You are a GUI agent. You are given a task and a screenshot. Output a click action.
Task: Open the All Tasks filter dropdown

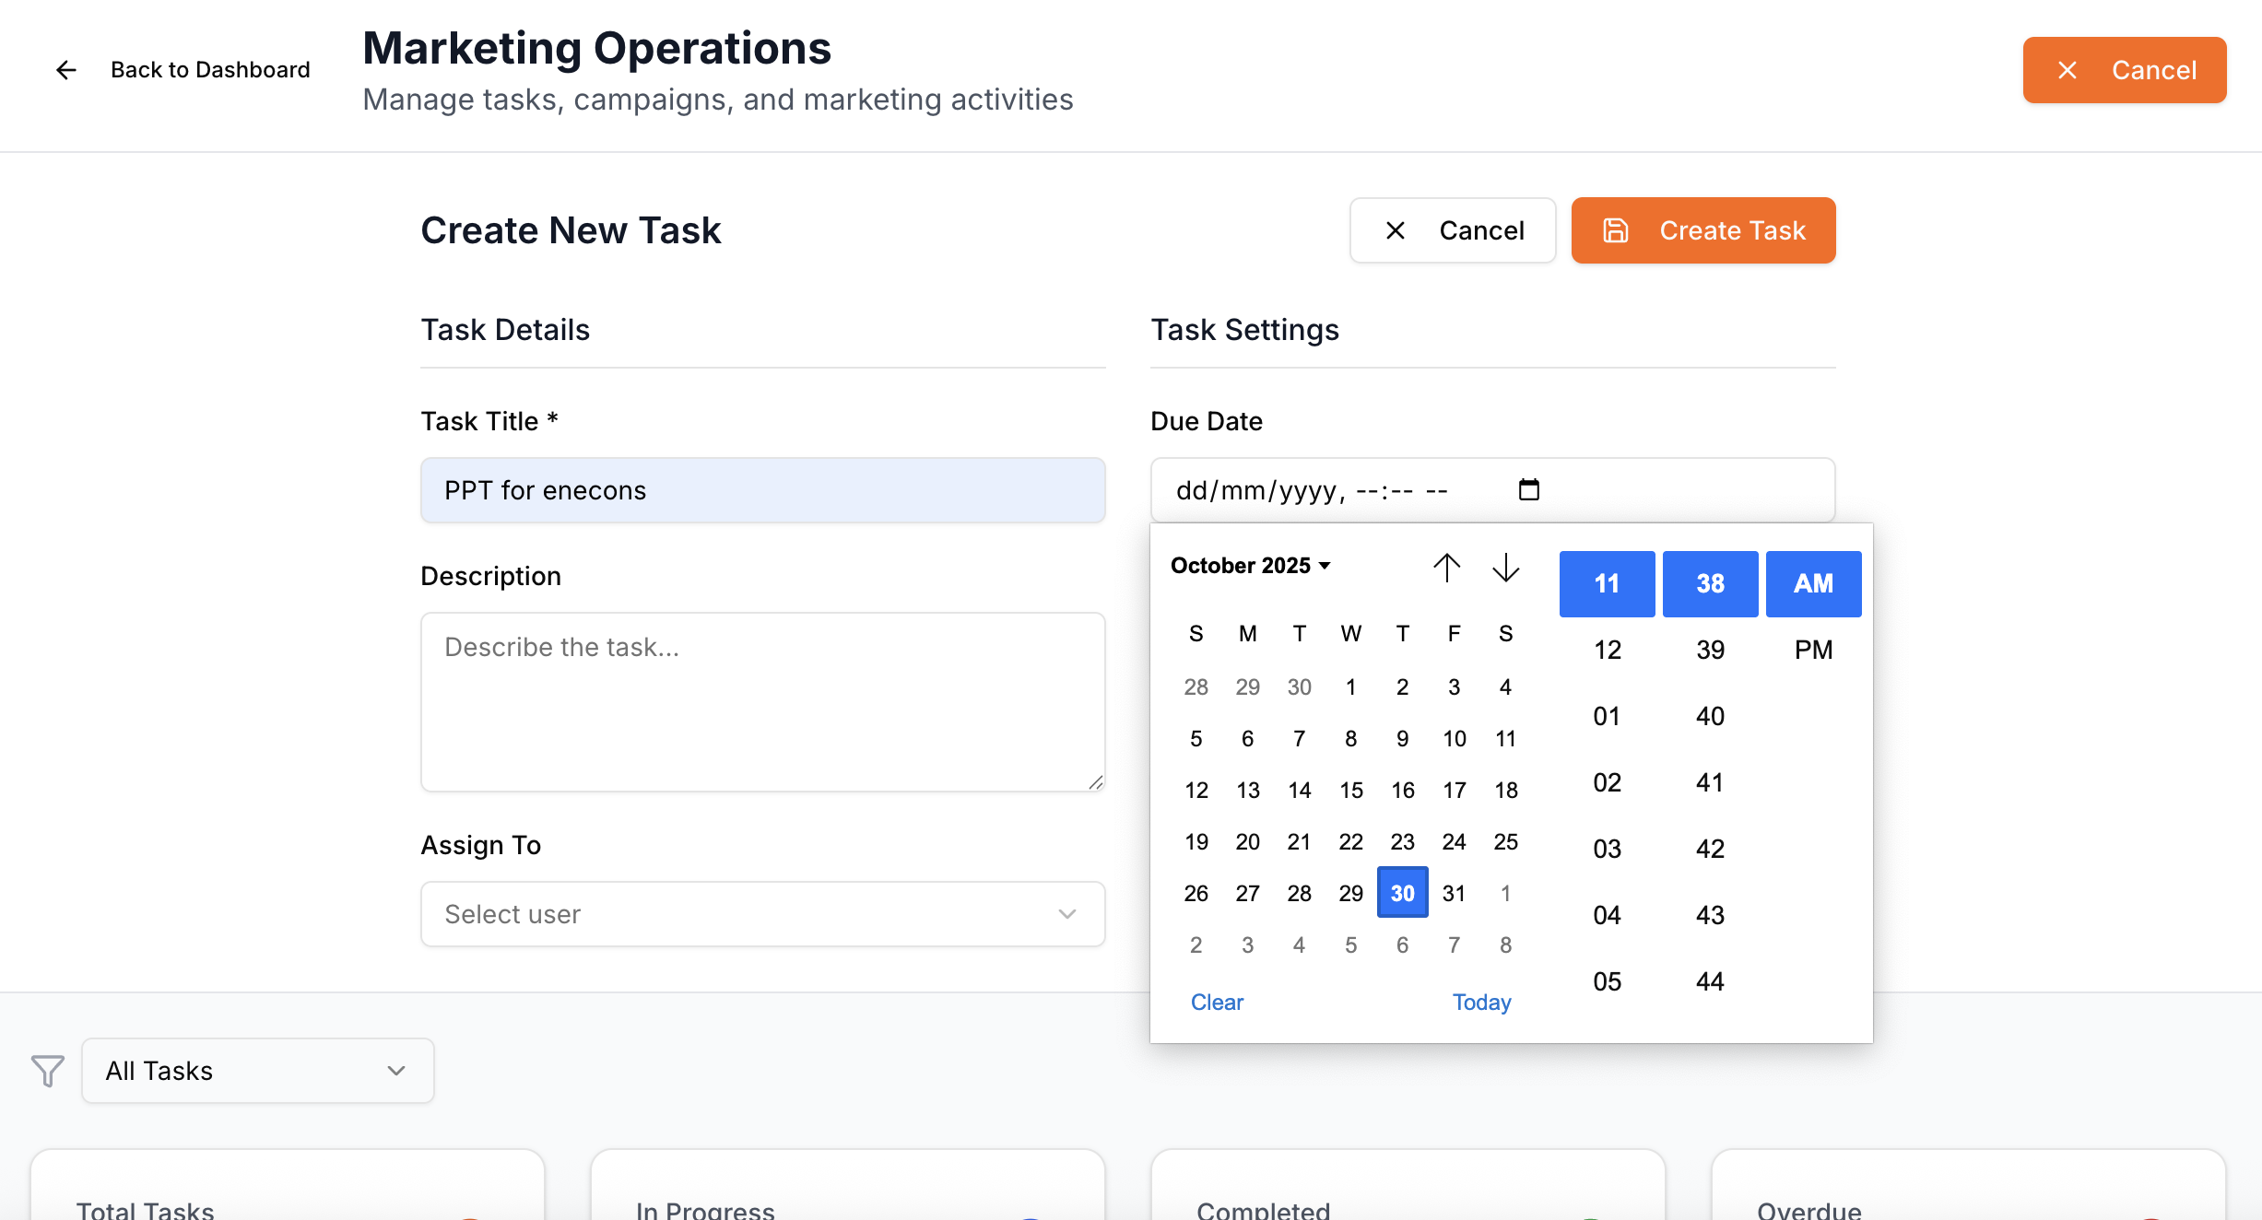pos(257,1071)
